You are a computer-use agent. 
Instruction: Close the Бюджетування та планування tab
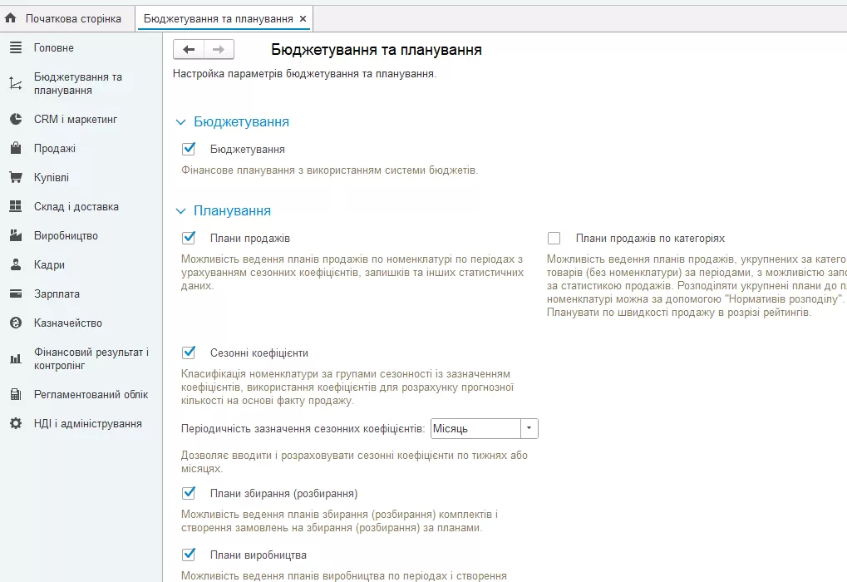(x=303, y=18)
